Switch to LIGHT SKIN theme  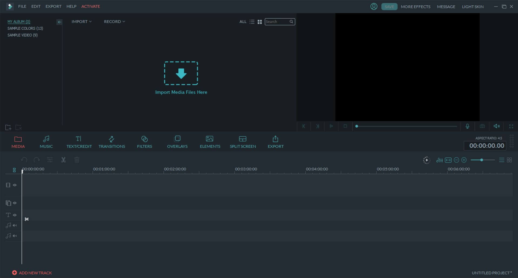click(473, 6)
